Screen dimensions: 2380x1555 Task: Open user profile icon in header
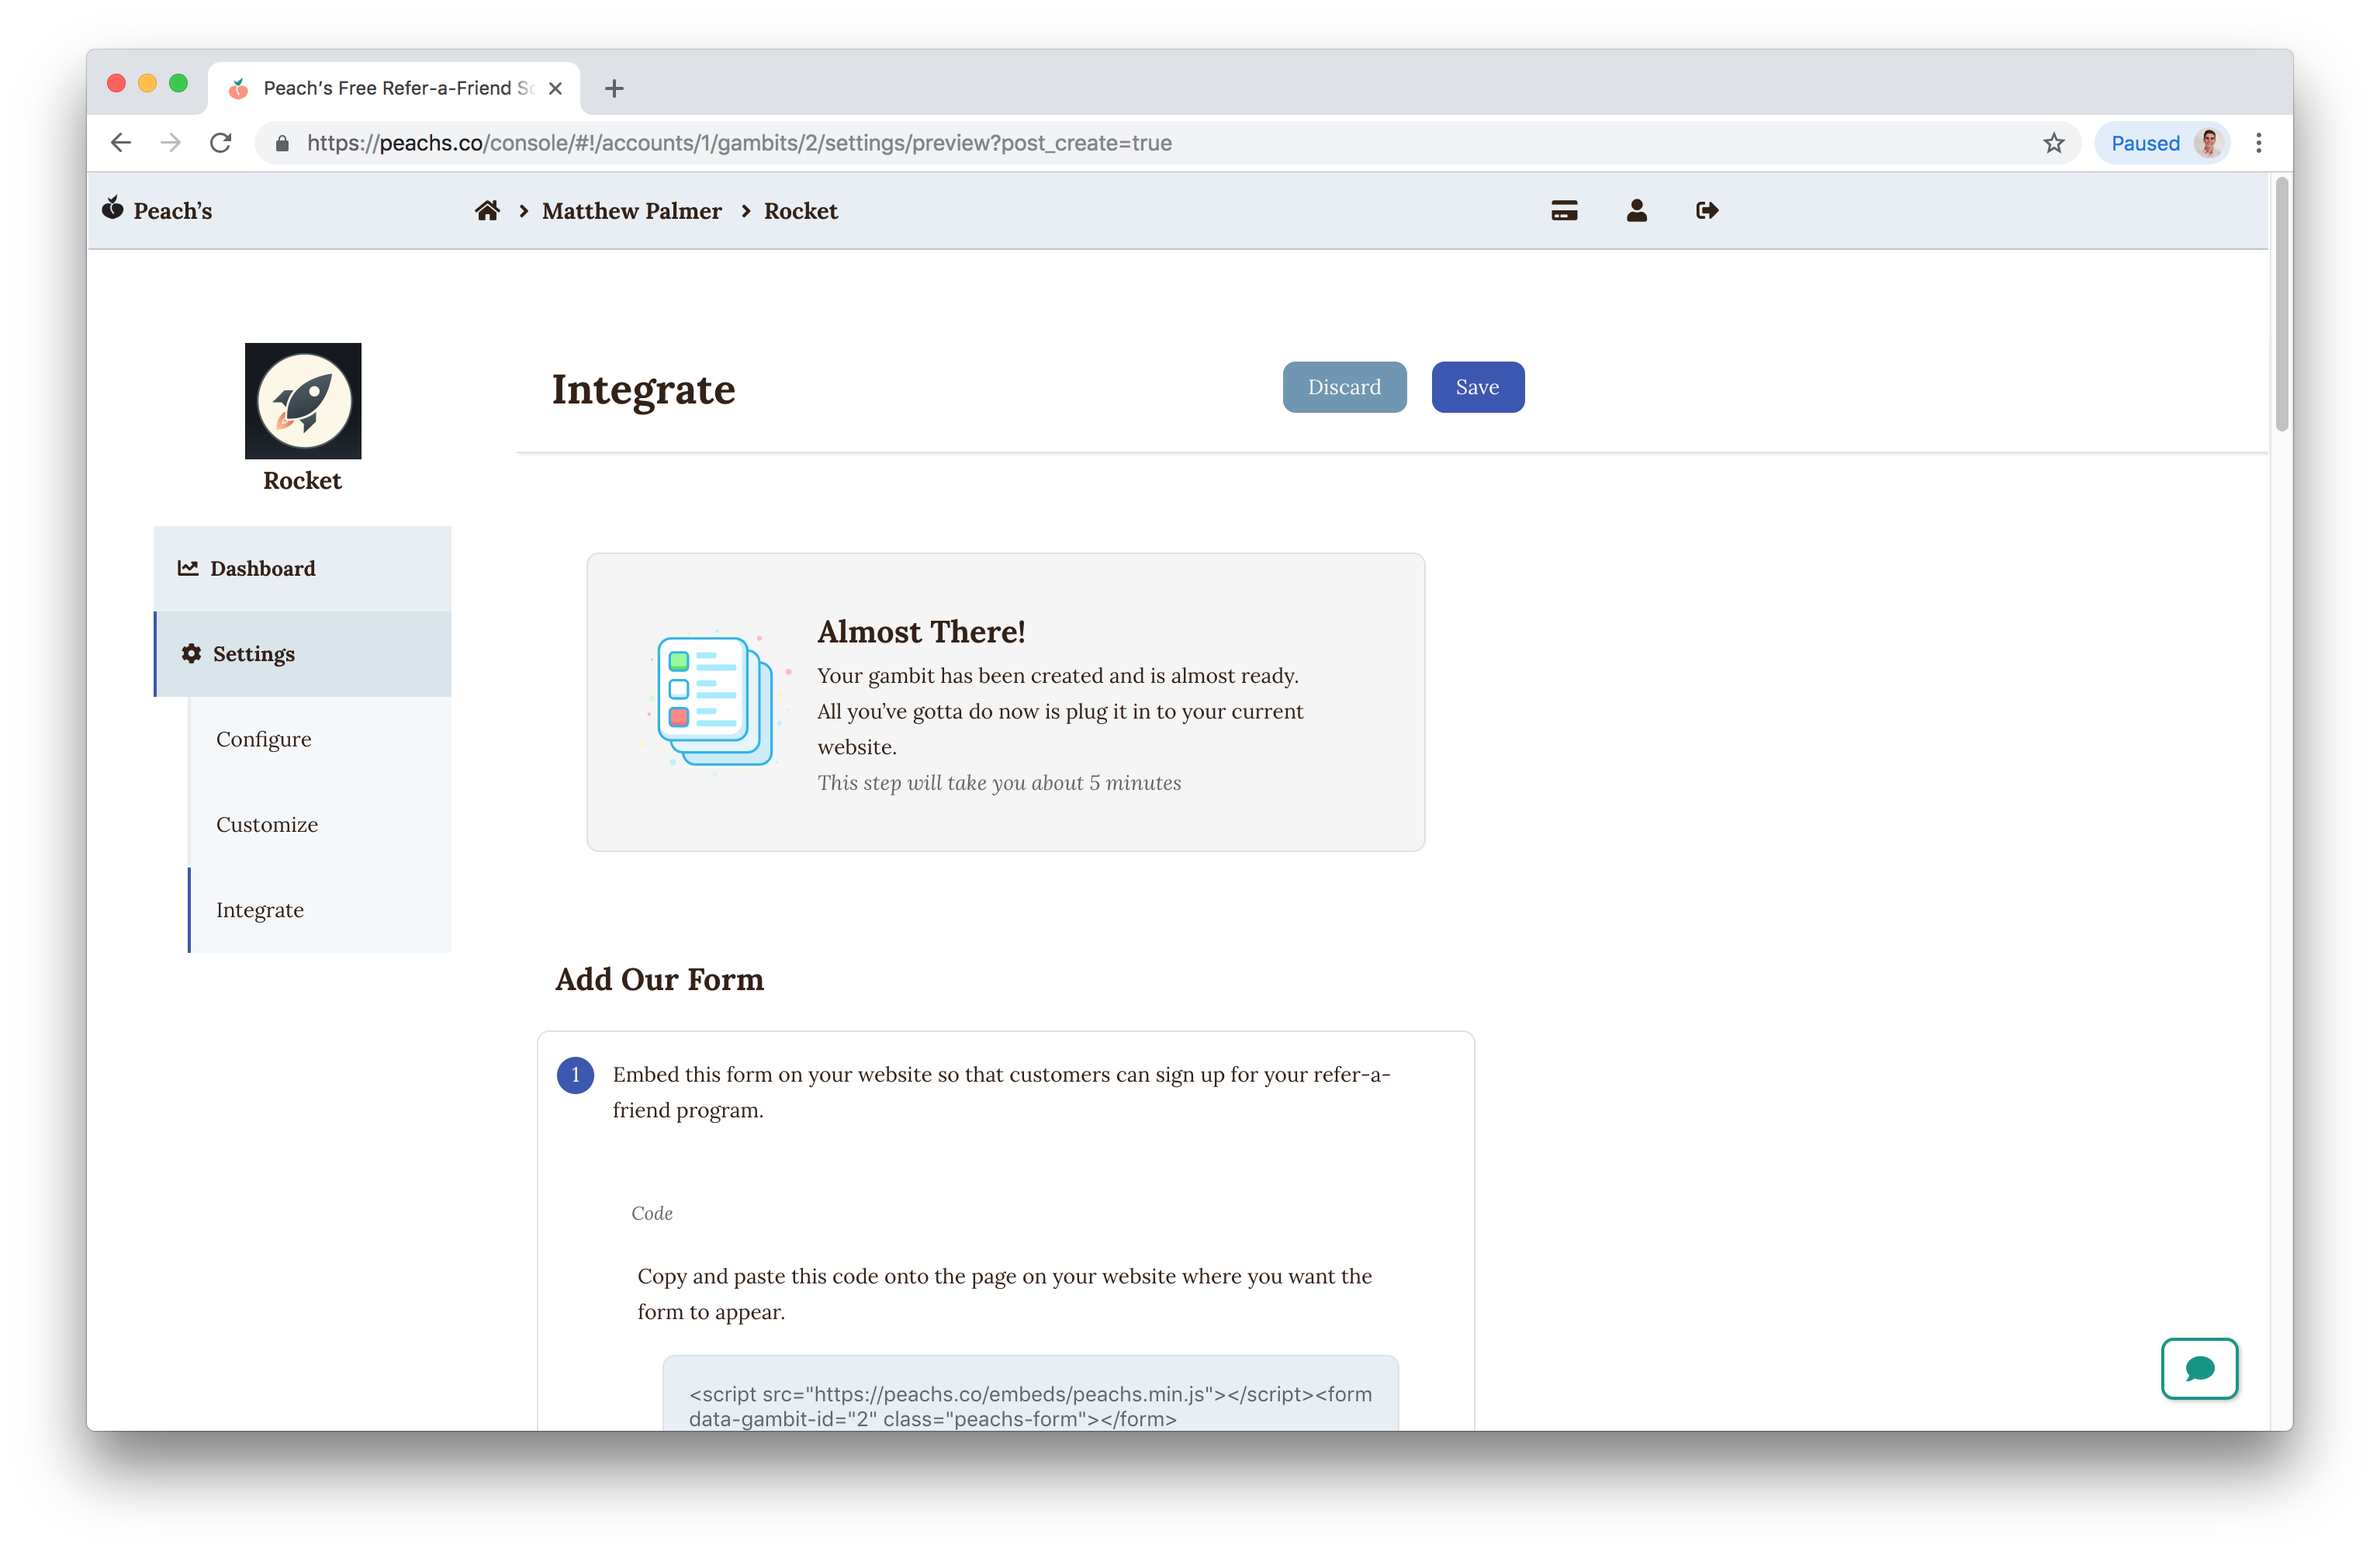tap(1636, 211)
